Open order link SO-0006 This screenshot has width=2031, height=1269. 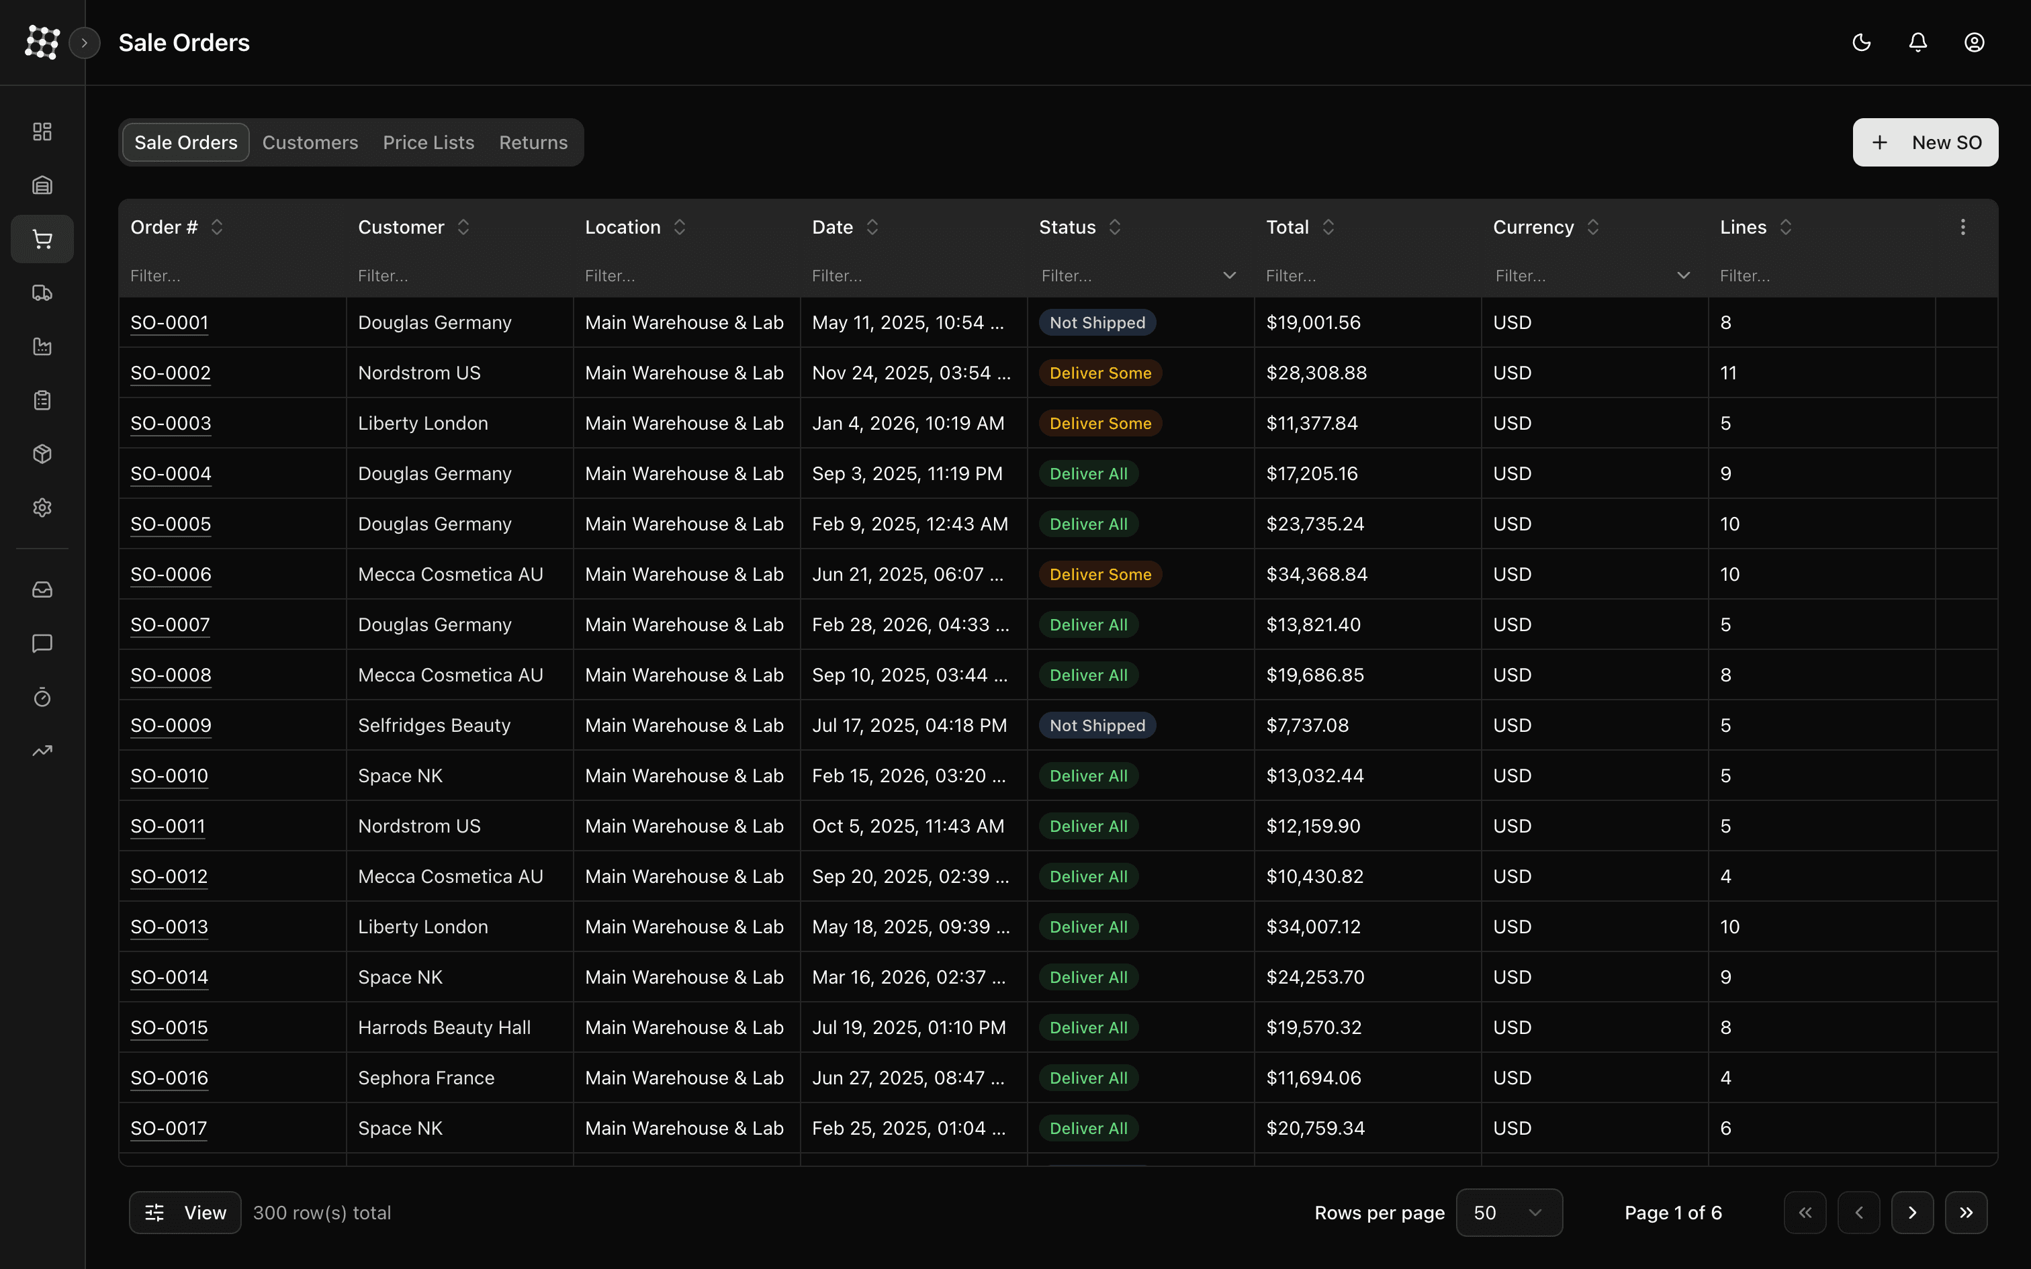(171, 574)
